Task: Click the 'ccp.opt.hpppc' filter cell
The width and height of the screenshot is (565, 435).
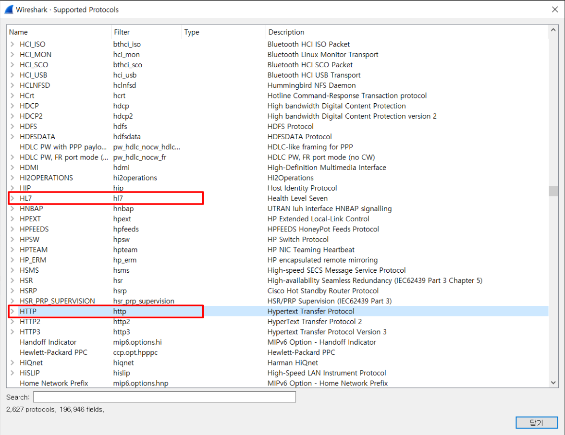Action: (135, 352)
